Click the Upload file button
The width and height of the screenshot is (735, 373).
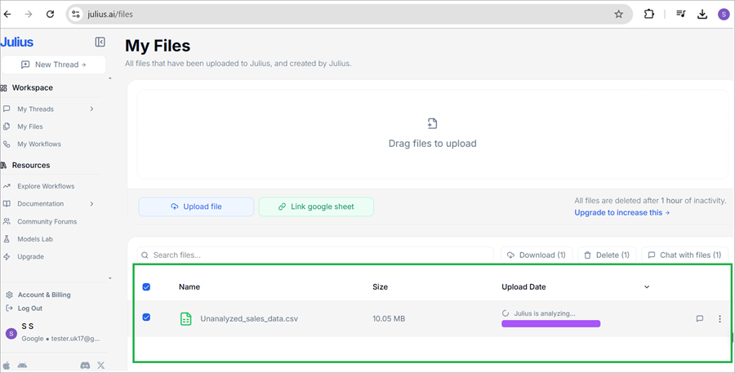click(x=196, y=206)
